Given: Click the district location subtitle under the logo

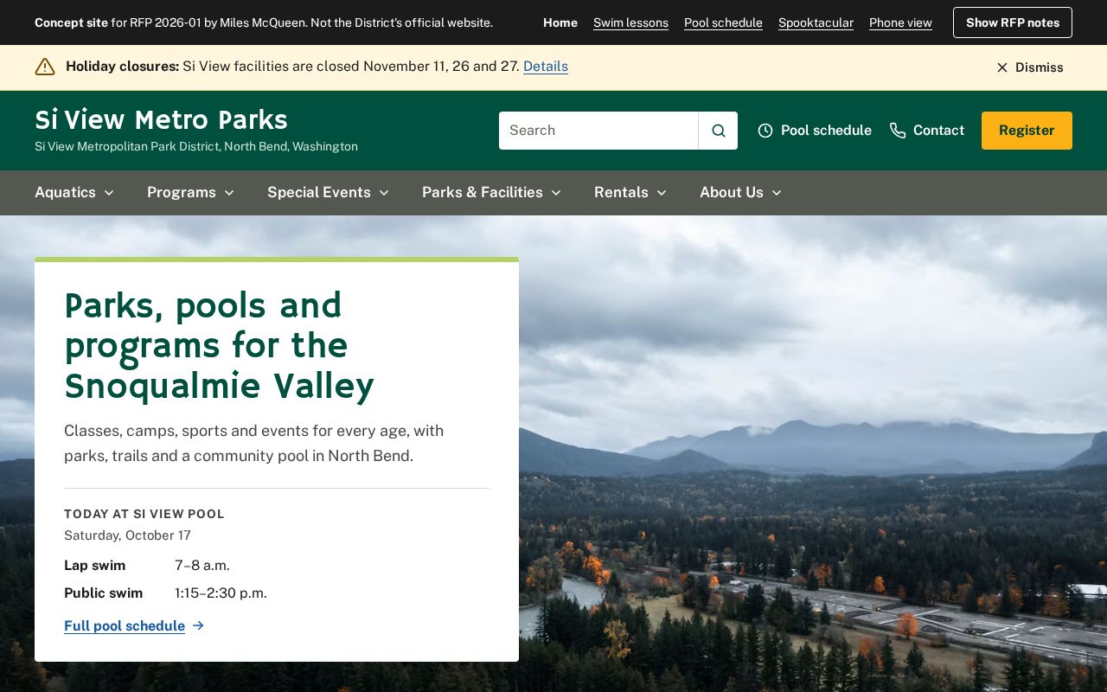Looking at the screenshot, I should 196,147.
